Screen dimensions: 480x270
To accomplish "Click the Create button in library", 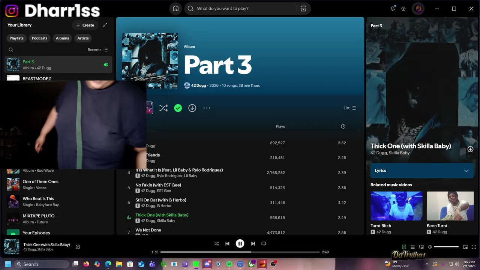I will tap(85, 25).
